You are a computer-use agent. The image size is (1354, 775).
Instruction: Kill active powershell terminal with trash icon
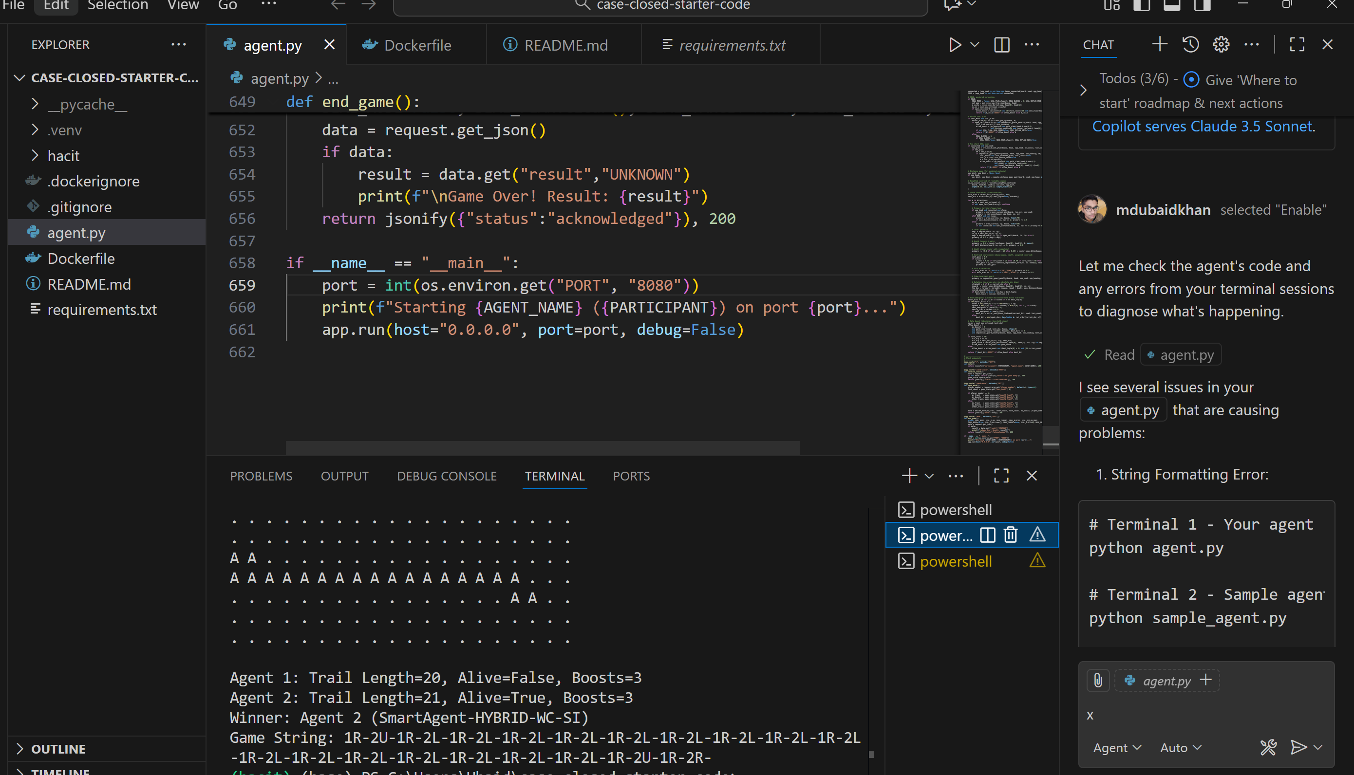(x=1011, y=535)
